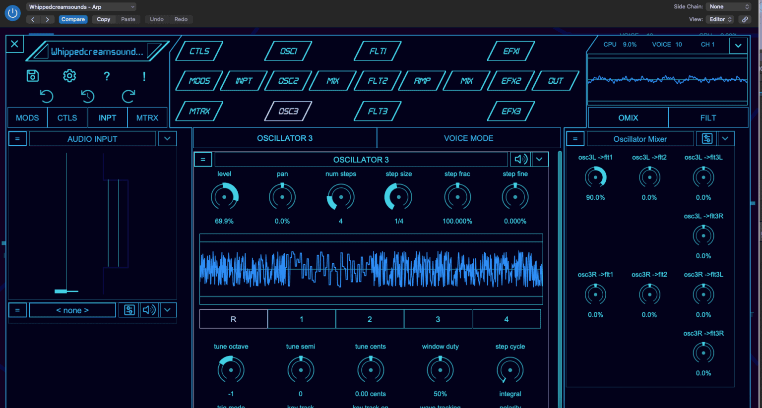The width and height of the screenshot is (762, 408).
Task: Switch to the FILT tab
Action: [x=708, y=117]
